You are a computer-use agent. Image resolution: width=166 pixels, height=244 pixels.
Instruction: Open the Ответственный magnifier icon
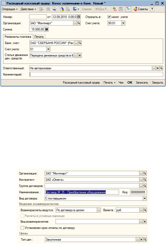coord(161,68)
